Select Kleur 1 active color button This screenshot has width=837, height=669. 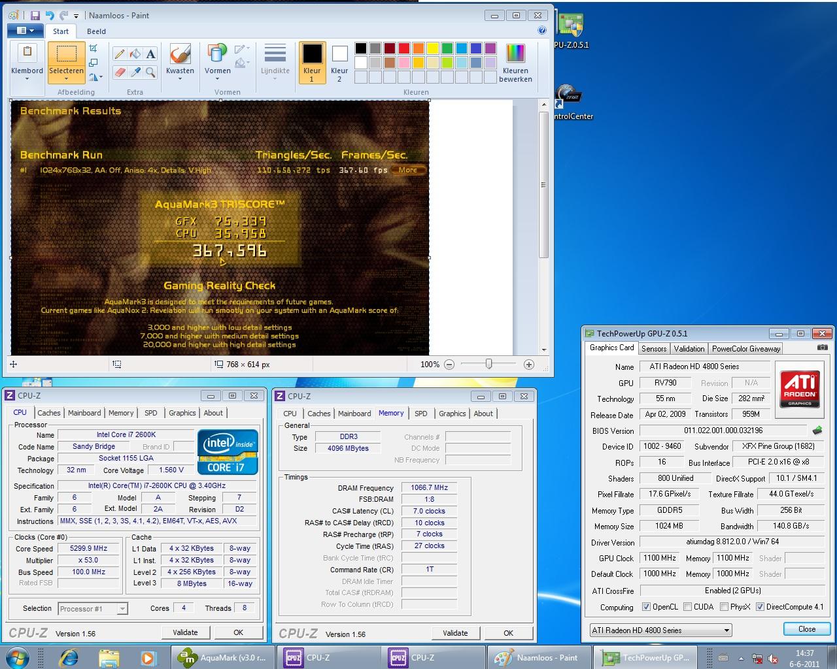[312, 63]
